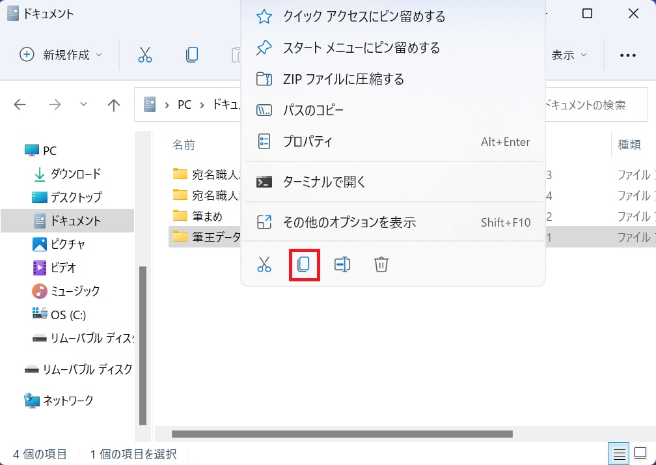Select PC in the navigation pane

(40, 150)
